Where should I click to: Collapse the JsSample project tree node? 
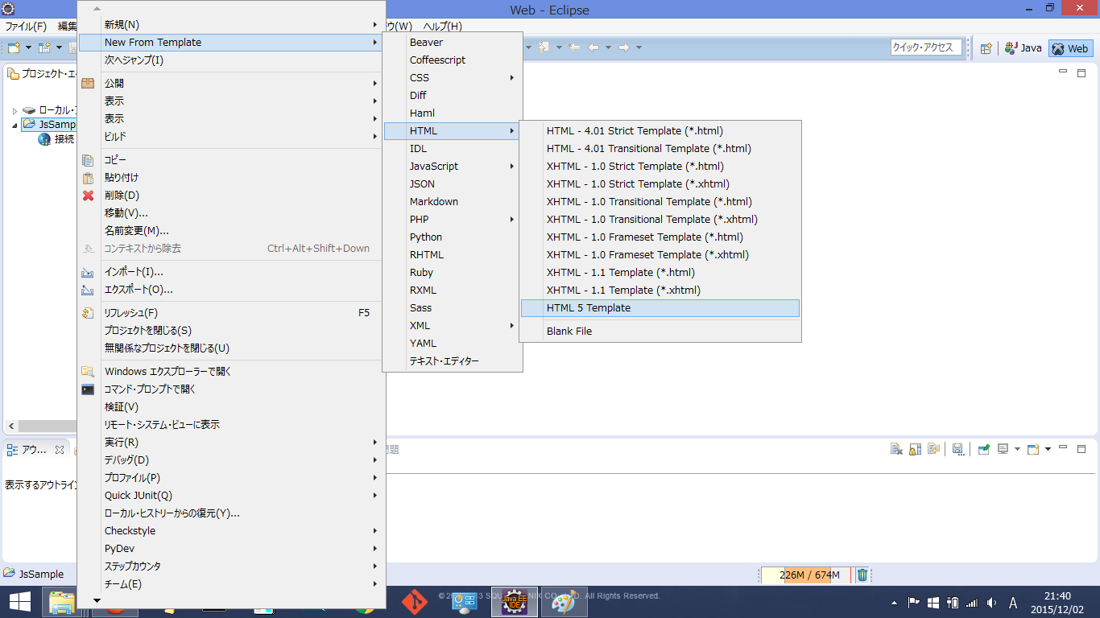click(14, 125)
